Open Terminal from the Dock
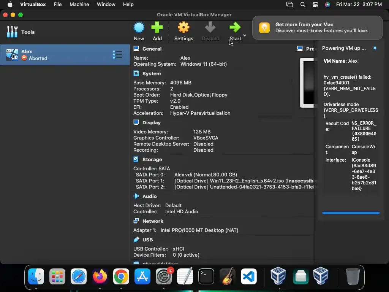 (206, 276)
